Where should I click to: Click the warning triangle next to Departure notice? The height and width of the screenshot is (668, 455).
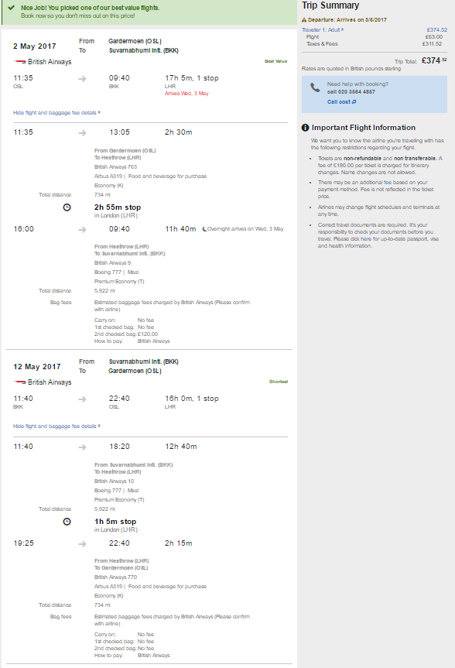pyautogui.click(x=304, y=20)
